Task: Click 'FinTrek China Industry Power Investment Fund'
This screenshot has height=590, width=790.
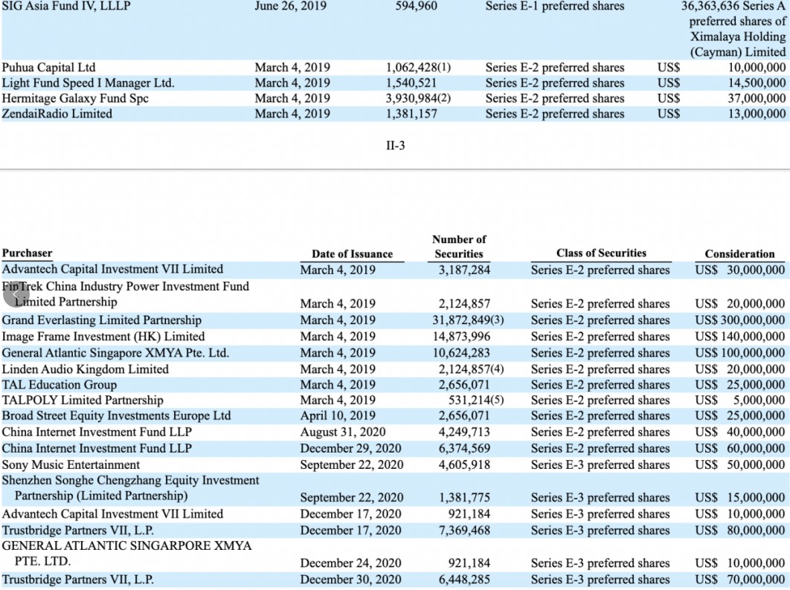Action: coord(126,286)
